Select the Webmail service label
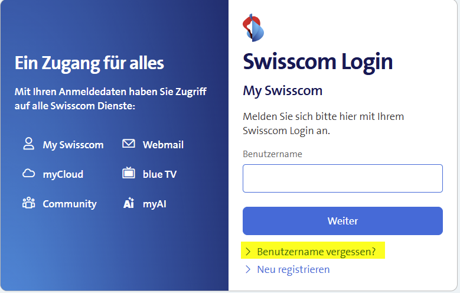 (163, 145)
